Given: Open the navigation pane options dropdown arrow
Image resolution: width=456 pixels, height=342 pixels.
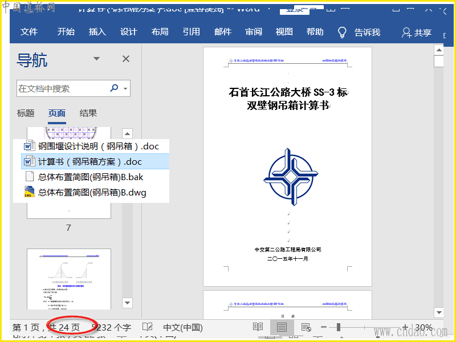Looking at the screenshot, I should (x=96, y=59).
